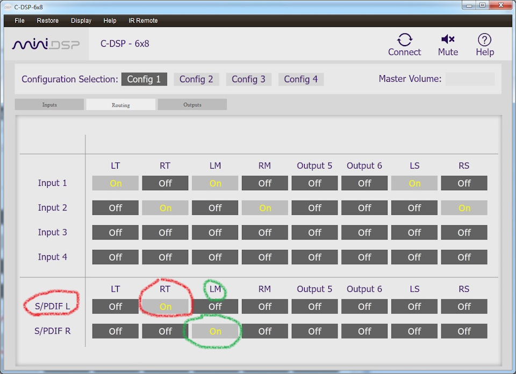Switch to the Outputs tab
The height and width of the screenshot is (374, 516).
click(192, 105)
